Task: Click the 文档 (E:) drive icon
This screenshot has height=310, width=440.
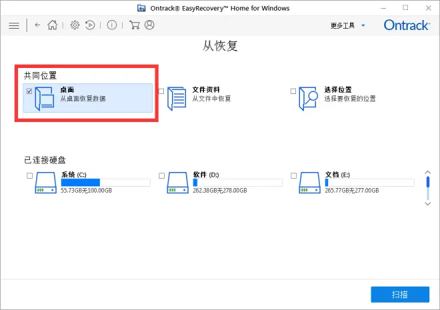Action: click(310, 183)
